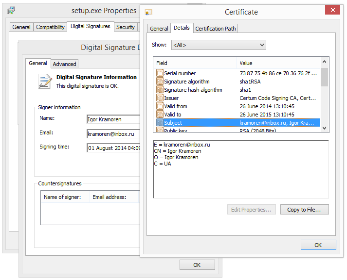Screen dimensions: 347x280
Task: Open Advanced tab in Digital Signature Details
Action: point(64,64)
